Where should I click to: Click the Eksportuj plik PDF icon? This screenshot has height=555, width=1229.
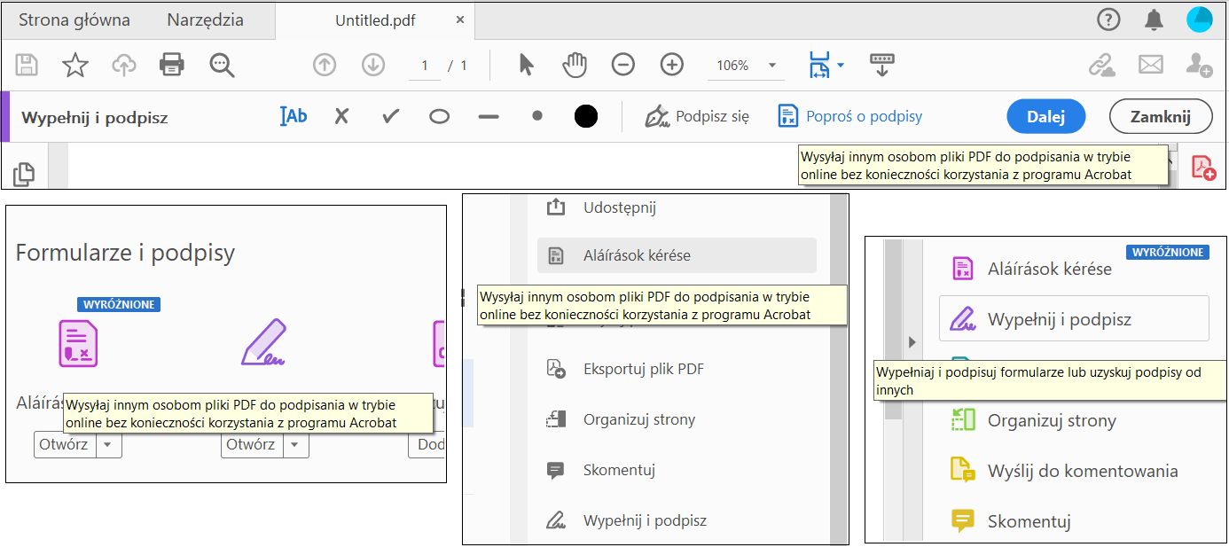[x=557, y=368]
